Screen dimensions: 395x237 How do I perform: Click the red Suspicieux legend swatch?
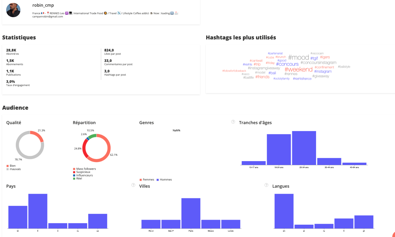74,172
